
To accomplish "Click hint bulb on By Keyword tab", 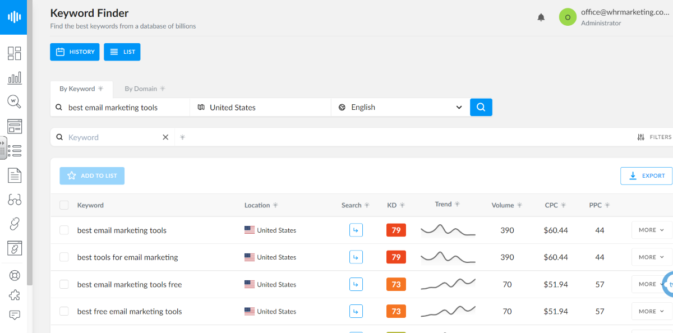I will point(101,89).
